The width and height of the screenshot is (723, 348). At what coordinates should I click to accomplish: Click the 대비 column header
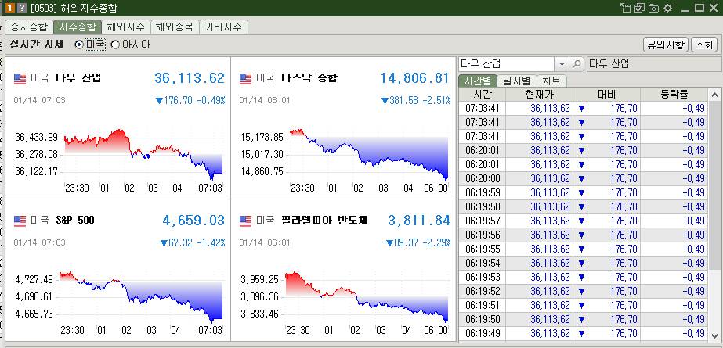click(607, 95)
